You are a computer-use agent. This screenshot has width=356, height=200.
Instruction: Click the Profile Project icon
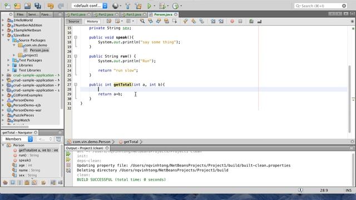pyautogui.click(x=175, y=6)
